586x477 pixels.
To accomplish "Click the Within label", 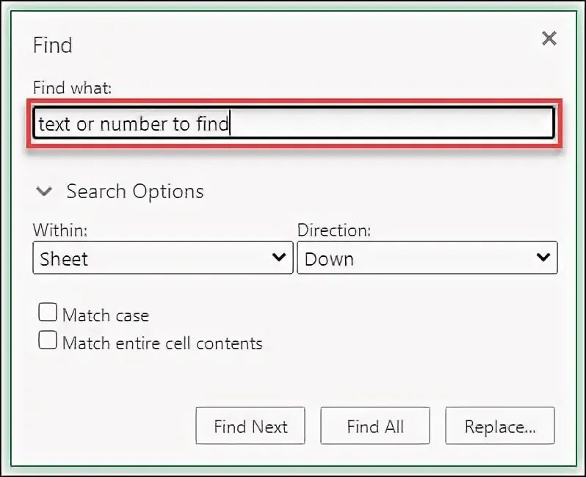I will (60, 230).
